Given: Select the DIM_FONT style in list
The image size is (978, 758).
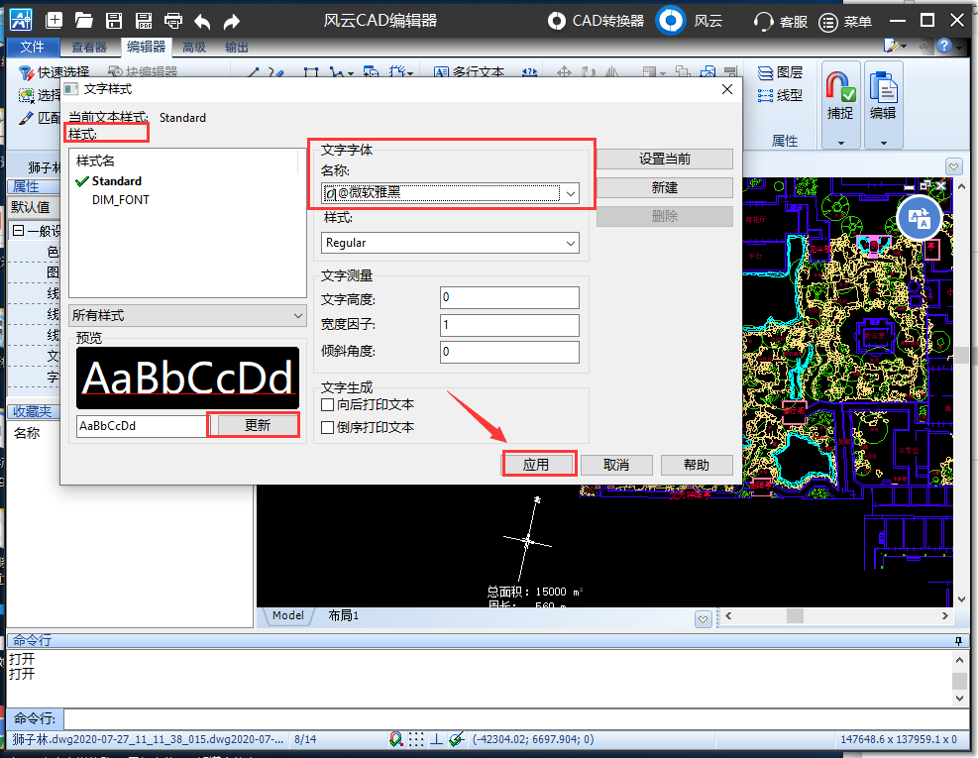Looking at the screenshot, I should click(x=121, y=199).
